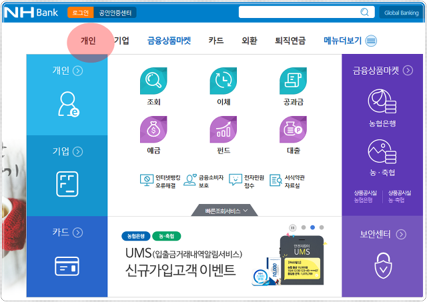This screenshot has width=427, height=302.
Task: Open the 예금 money bag icon
Action: [x=153, y=129]
